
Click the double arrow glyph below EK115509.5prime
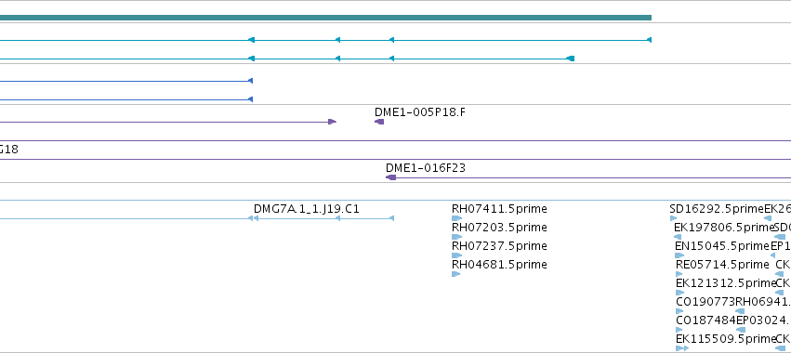coord(682,348)
